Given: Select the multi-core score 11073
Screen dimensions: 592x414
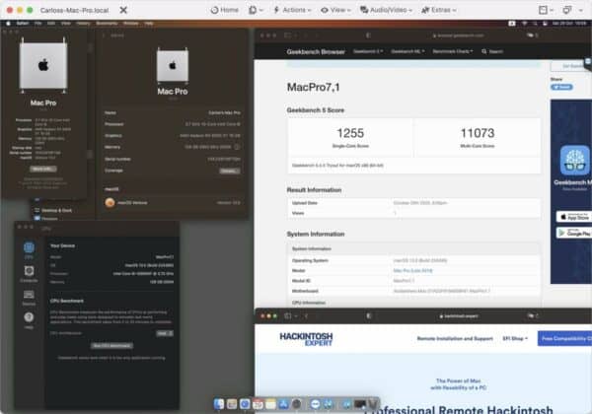Looking at the screenshot, I should 478,133.
